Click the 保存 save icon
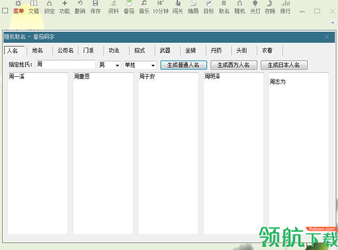This screenshot has height=250, width=338. click(x=96, y=7)
